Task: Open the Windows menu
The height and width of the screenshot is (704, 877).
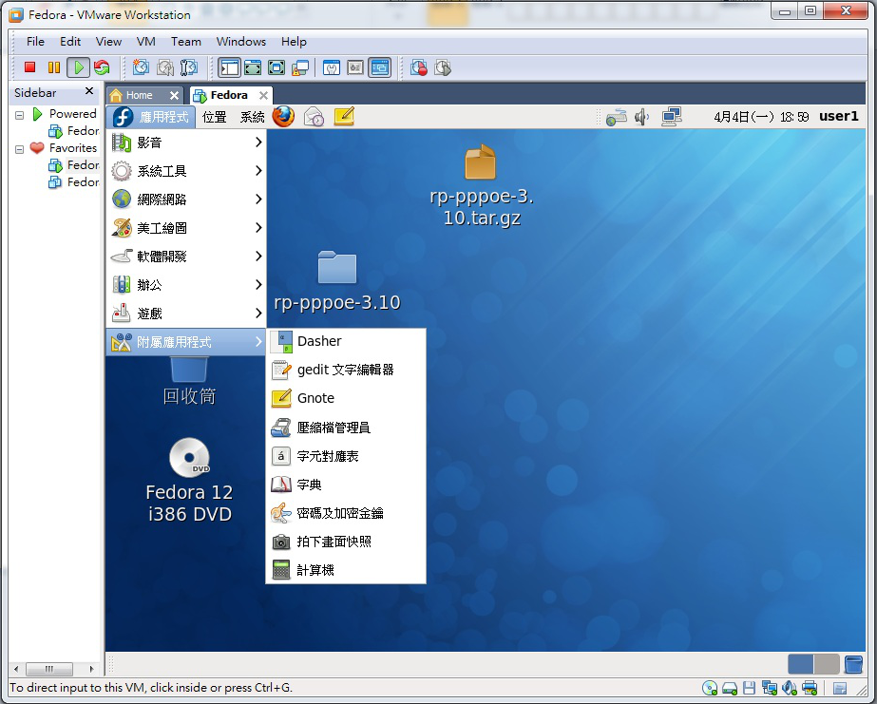Action: tap(241, 42)
